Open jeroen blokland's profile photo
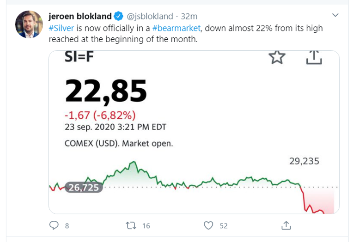 29,24
